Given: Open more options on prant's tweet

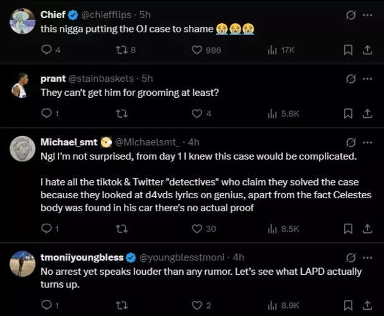Looking at the screenshot, I should pos(367,79).
